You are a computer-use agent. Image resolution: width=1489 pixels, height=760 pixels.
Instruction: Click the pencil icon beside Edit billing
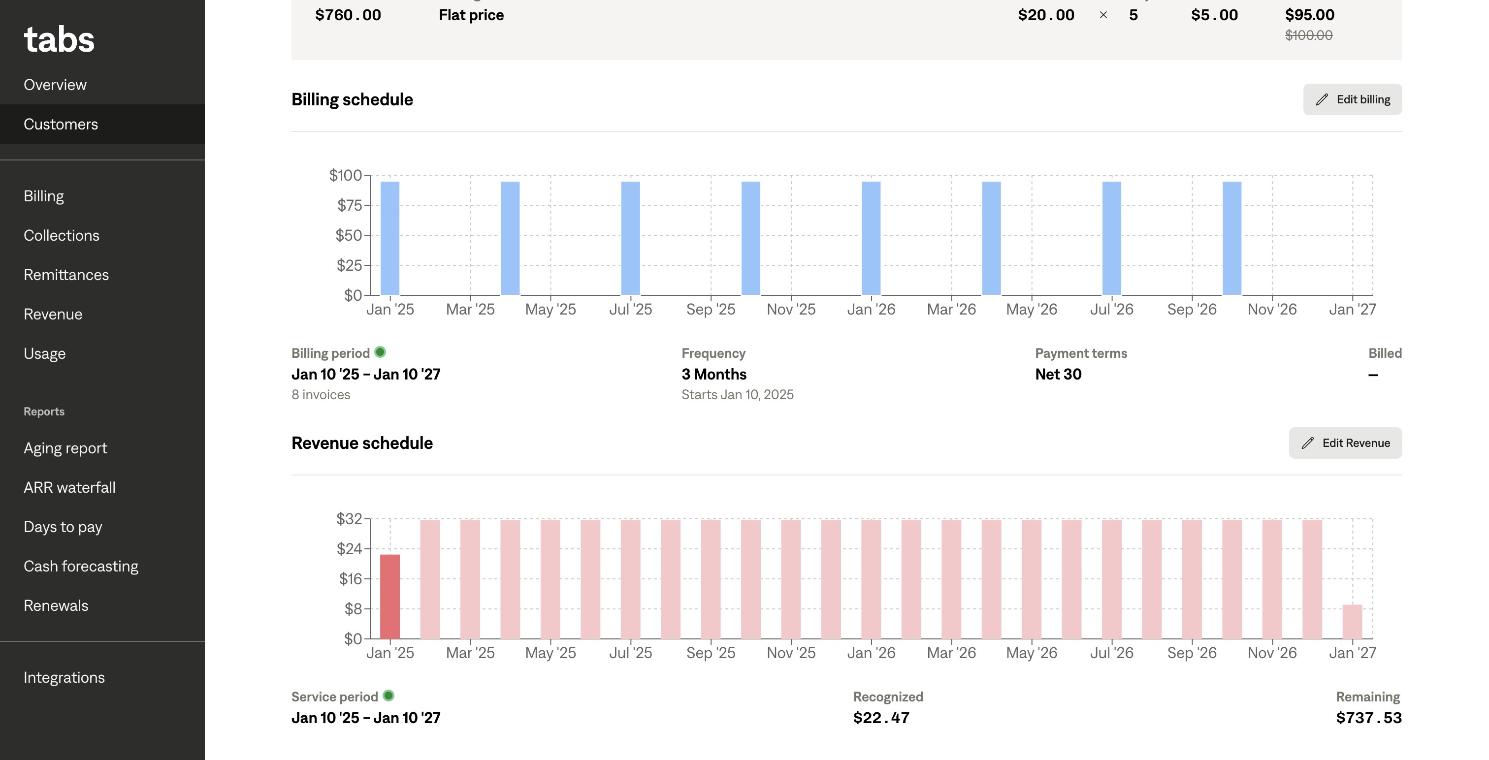[x=1322, y=99]
